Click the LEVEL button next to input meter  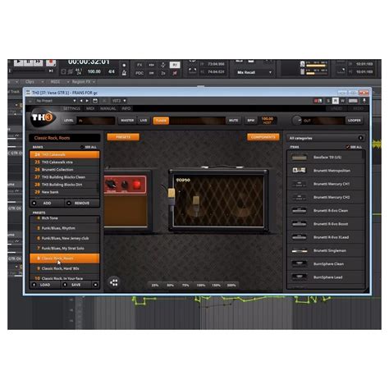(68, 121)
